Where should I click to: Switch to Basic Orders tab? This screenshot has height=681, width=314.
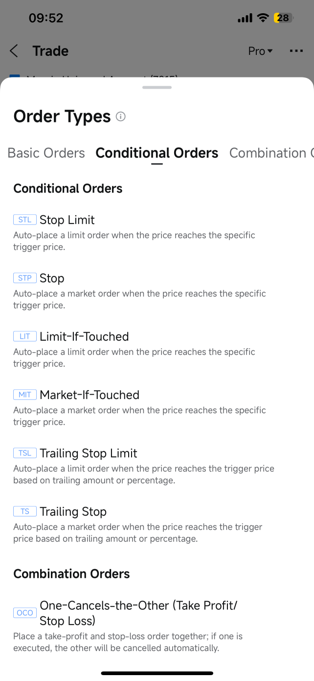46,153
